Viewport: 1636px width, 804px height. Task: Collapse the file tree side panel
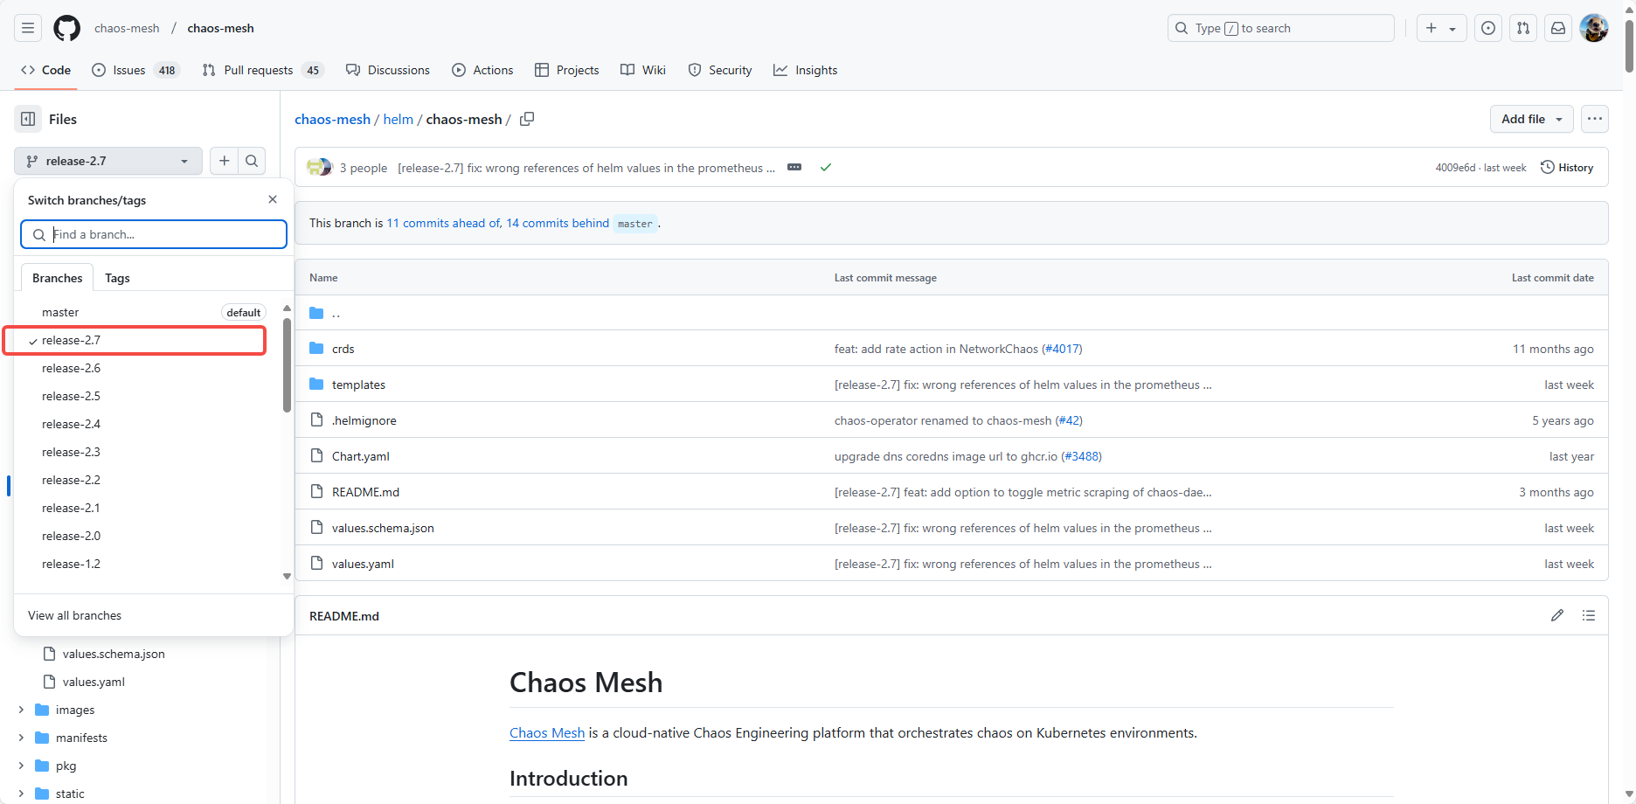[x=28, y=119]
